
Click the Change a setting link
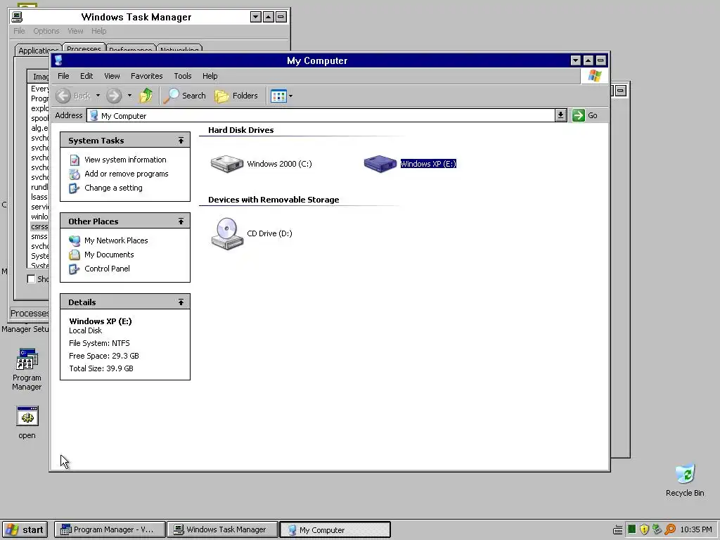[113, 188]
